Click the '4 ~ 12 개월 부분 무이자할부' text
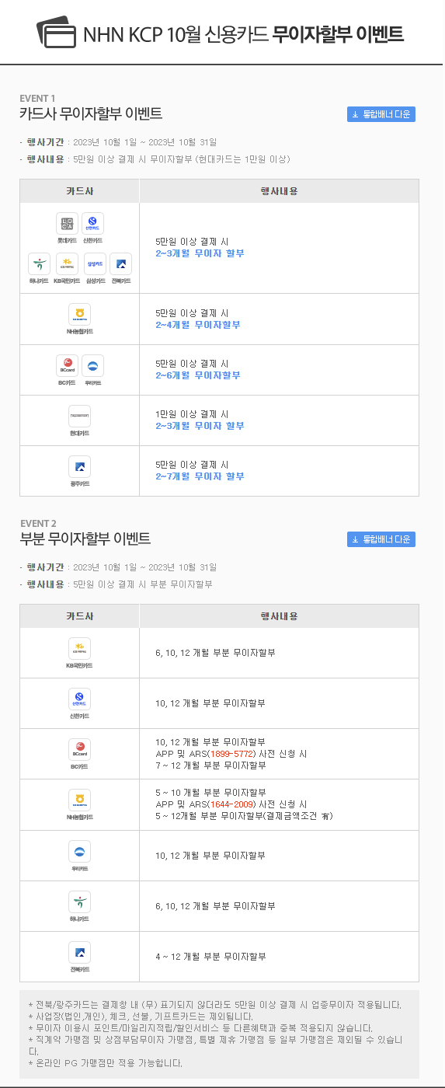This screenshot has height=1088, width=445. (x=210, y=957)
